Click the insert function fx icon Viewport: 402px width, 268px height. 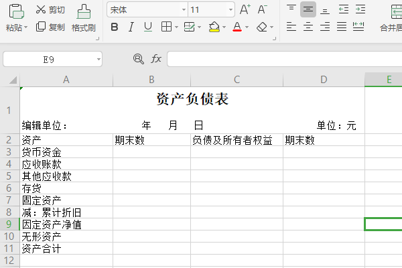(x=156, y=59)
